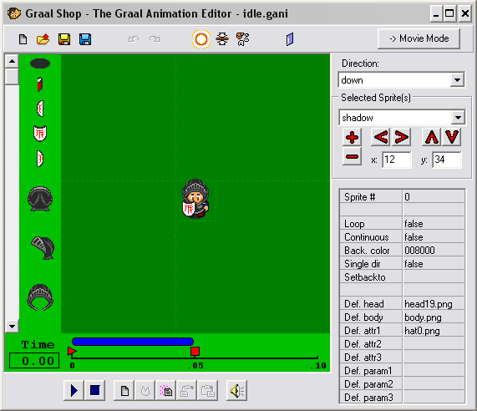The image size is (477, 411).
Task: Select the back-view helmet sprite
Action: [x=40, y=199]
